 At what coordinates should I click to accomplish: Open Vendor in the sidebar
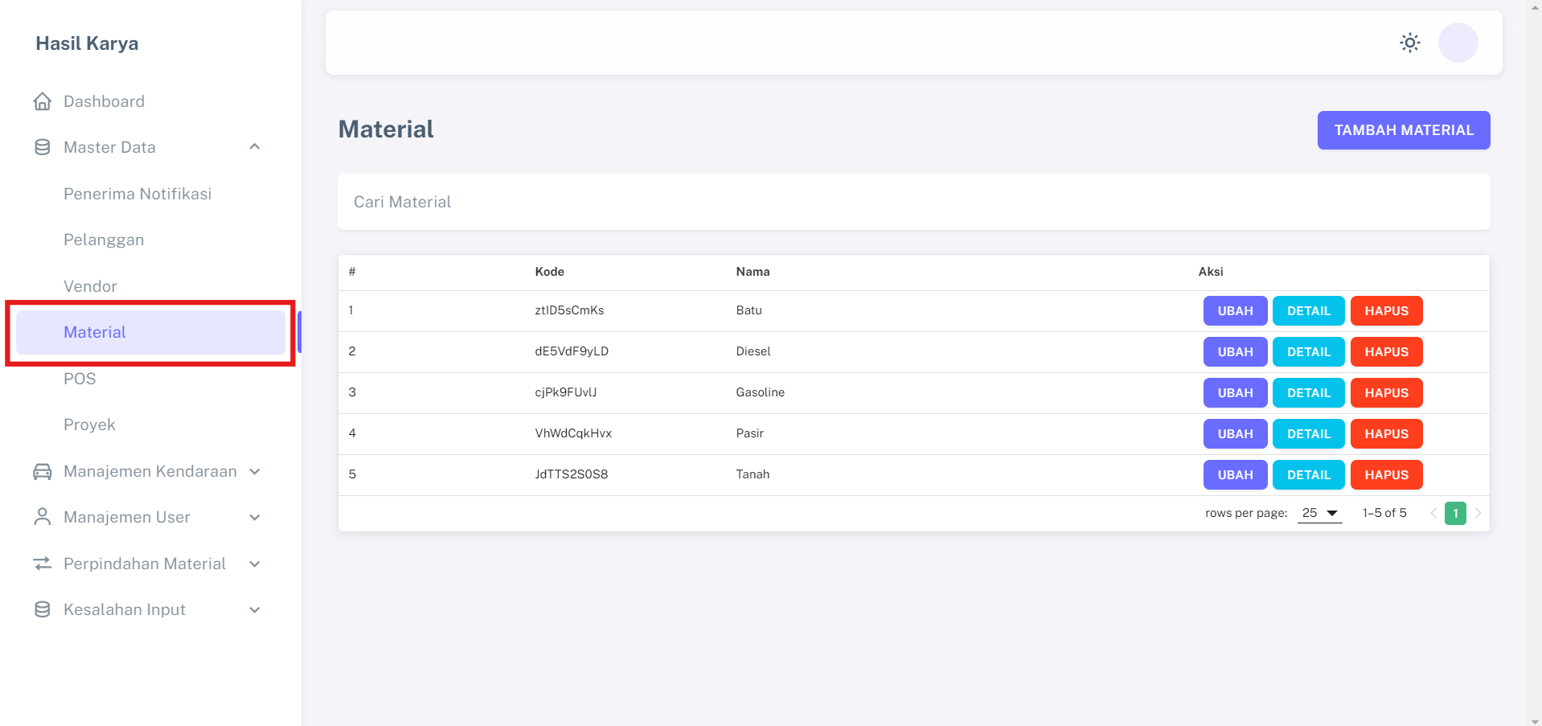click(x=90, y=286)
